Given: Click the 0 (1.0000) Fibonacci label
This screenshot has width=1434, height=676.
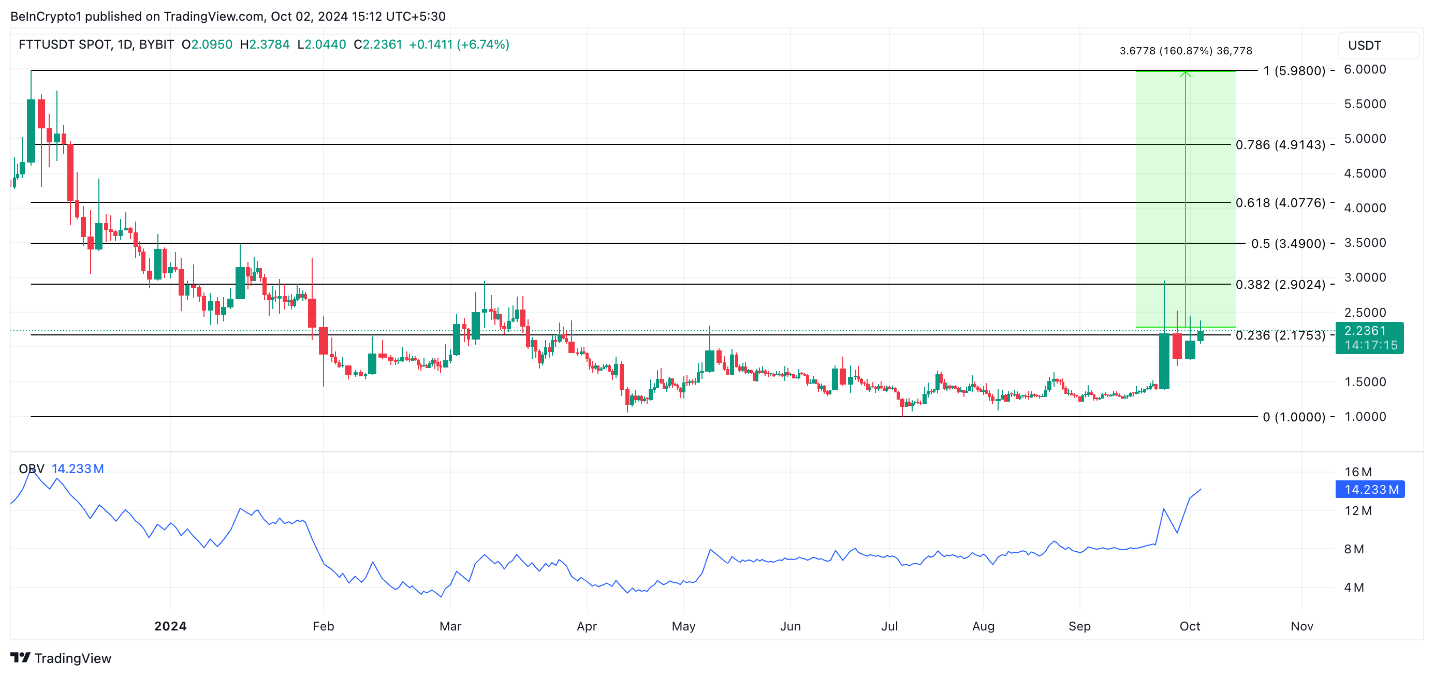Looking at the screenshot, I should pos(1294,417).
